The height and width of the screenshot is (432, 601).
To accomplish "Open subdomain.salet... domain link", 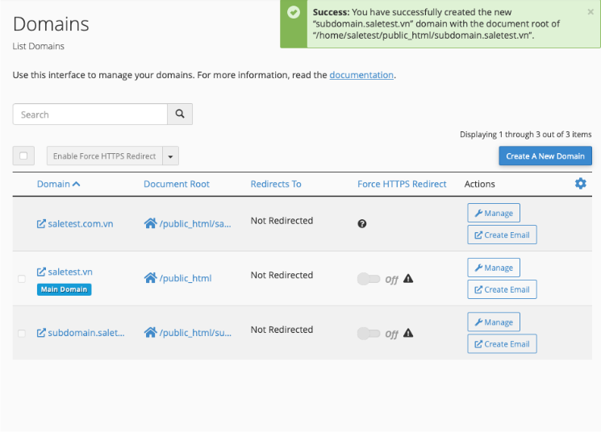I will [x=86, y=333].
